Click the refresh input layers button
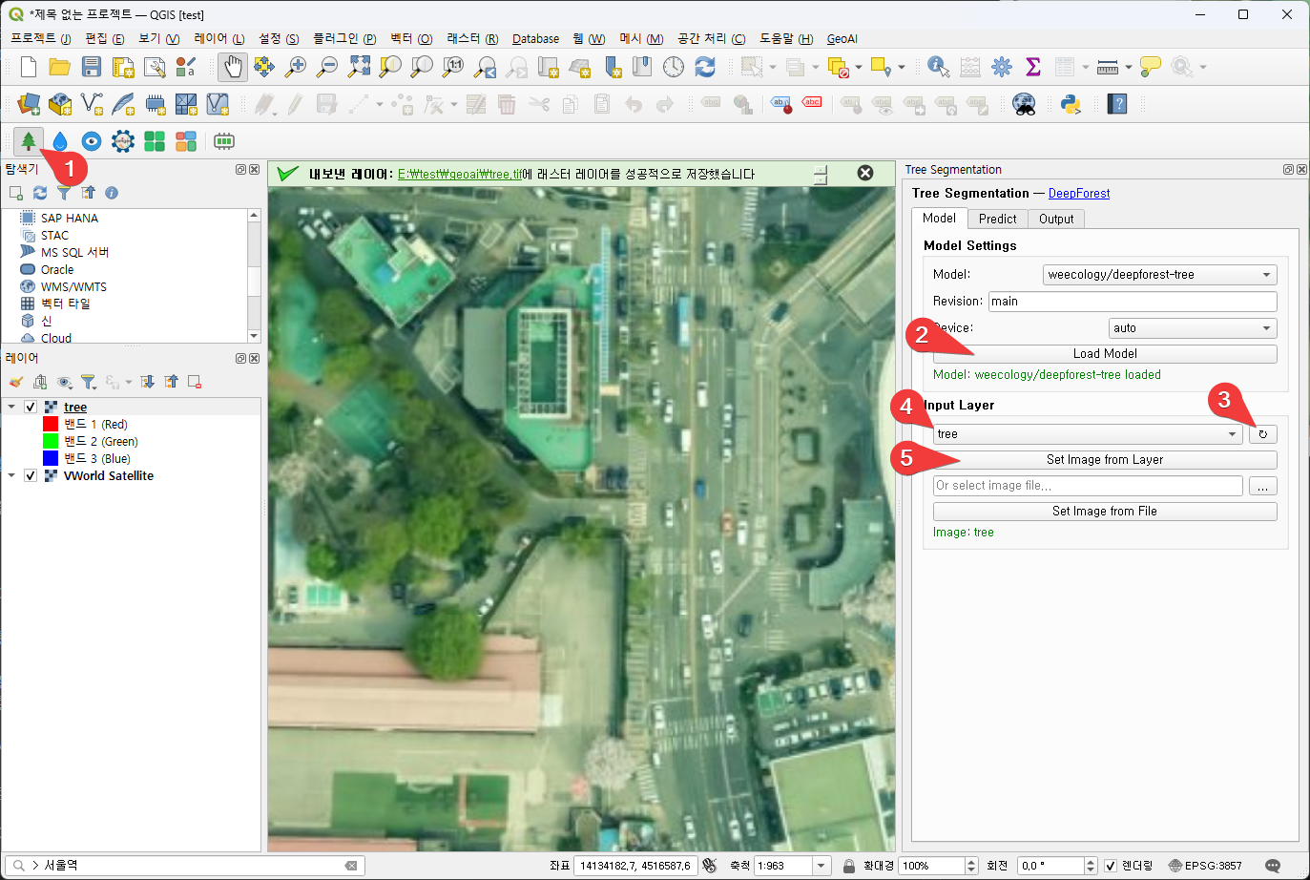The width and height of the screenshot is (1310, 880). (x=1262, y=434)
